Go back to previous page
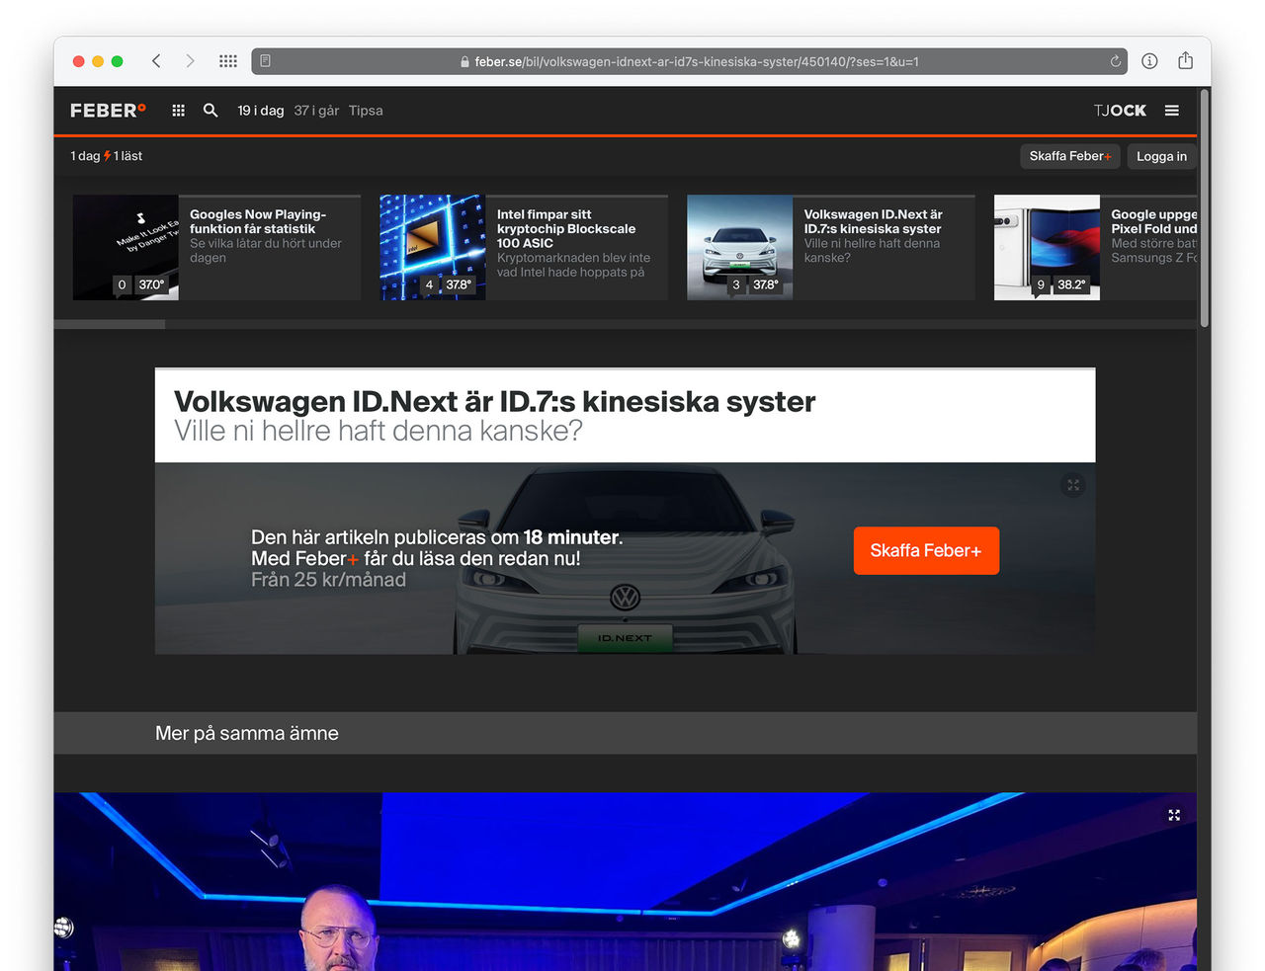This screenshot has height=971, width=1265. tap(156, 61)
